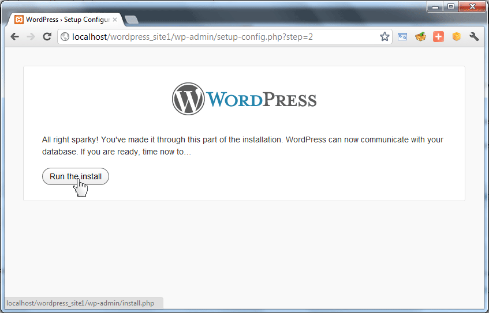Screen dimensions: 489x313
Task: Open the wrench settings menu
Action: pyautogui.click(x=474, y=37)
